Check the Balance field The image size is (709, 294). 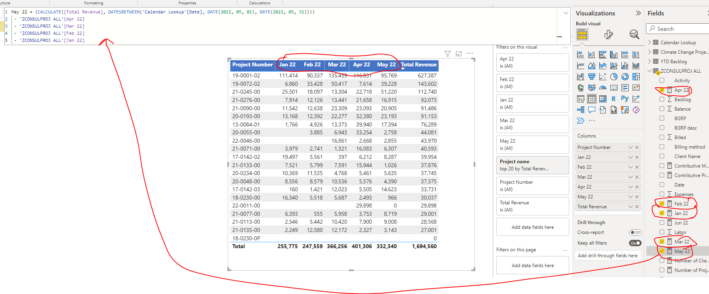click(x=662, y=109)
